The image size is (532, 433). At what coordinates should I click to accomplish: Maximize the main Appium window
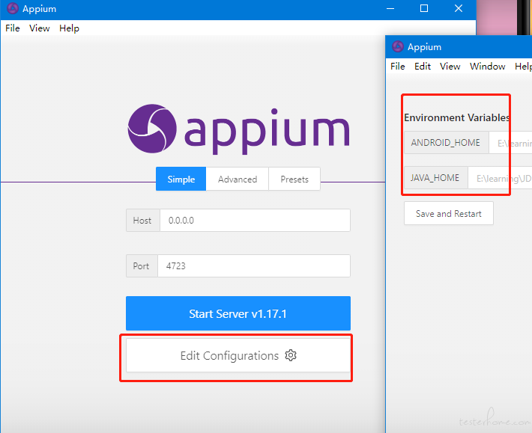[x=424, y=8]
